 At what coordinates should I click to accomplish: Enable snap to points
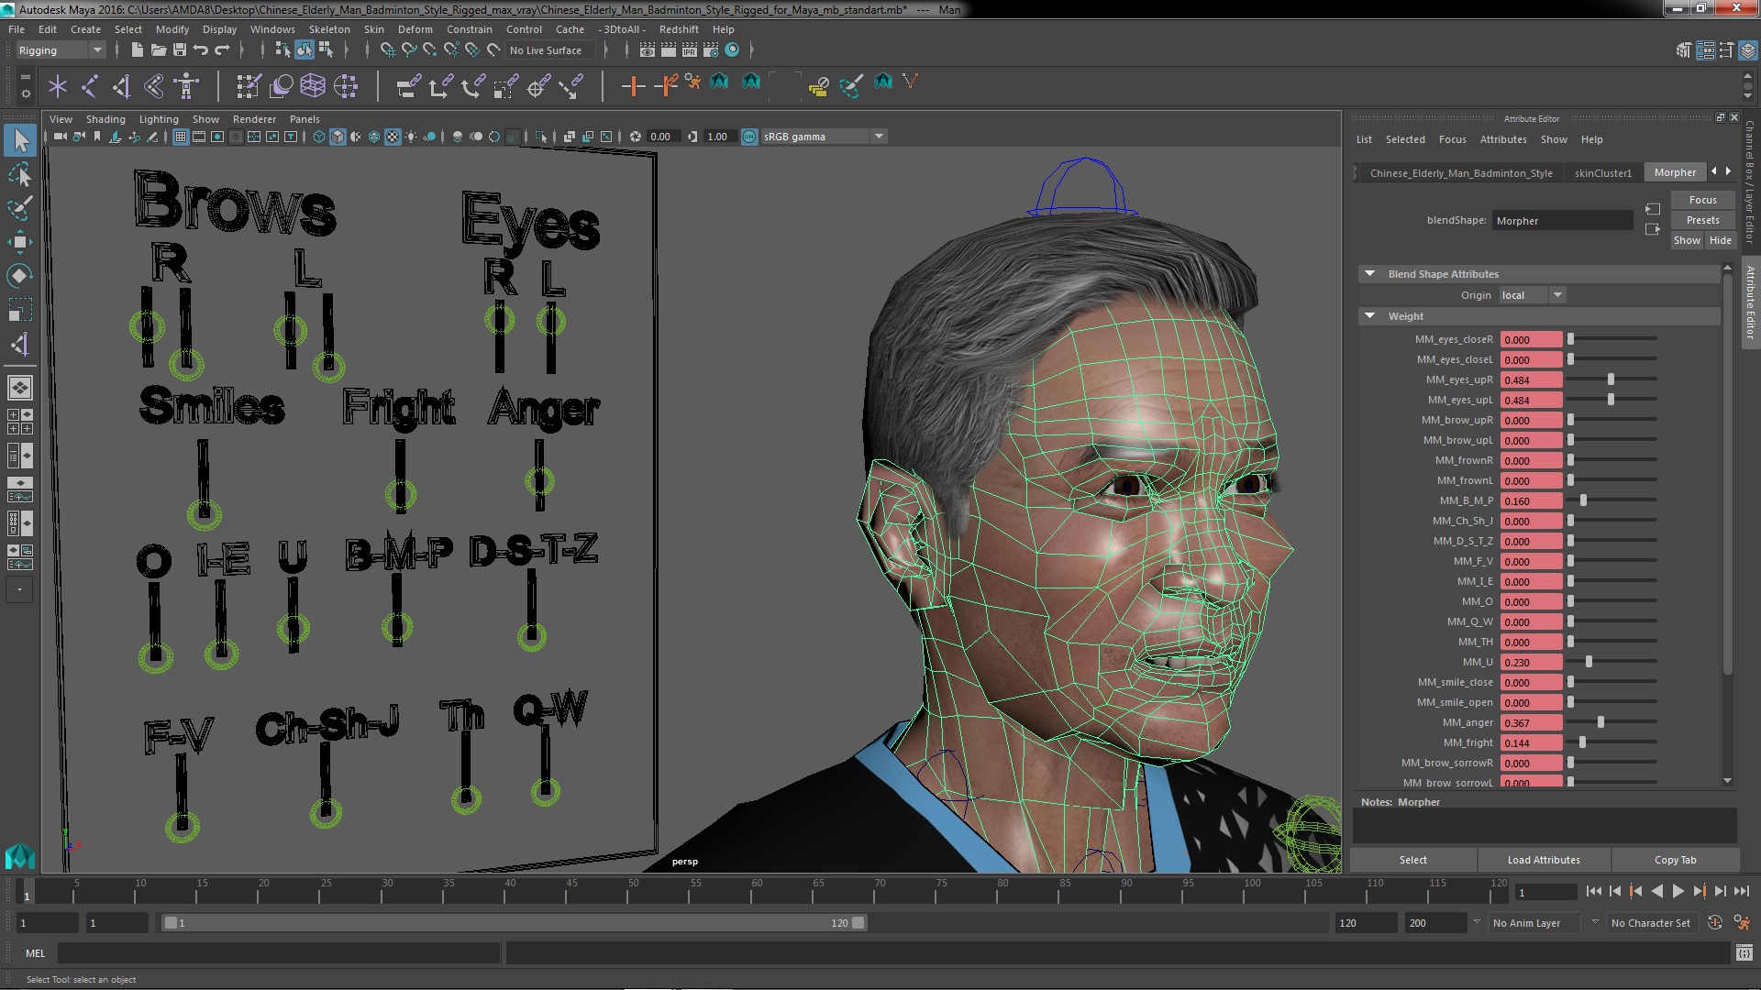(430, 50)
